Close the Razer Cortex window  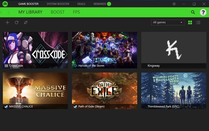click(x=204, y=4)
